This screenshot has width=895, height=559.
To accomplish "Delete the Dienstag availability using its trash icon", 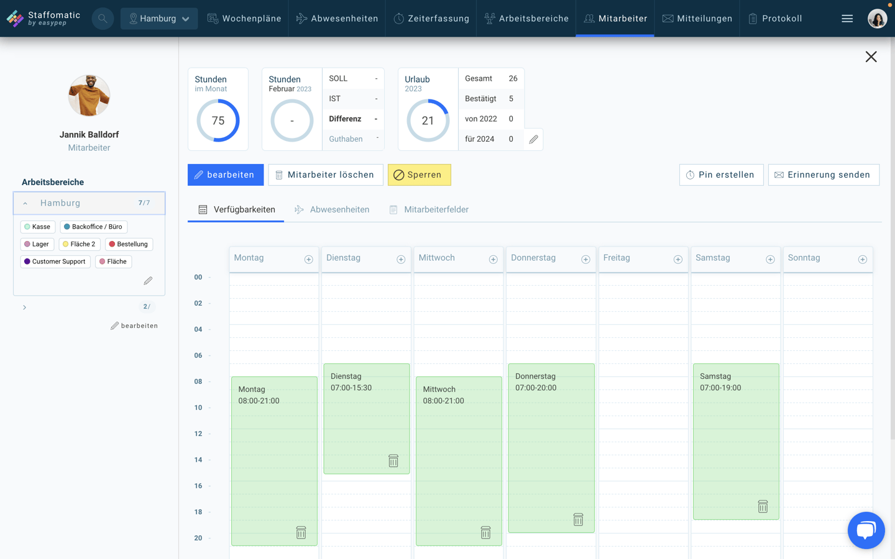I will click(393, 460).
